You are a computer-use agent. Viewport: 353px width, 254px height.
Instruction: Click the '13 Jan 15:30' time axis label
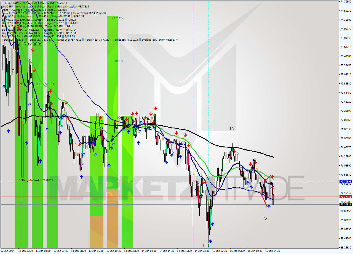(96, 251)
